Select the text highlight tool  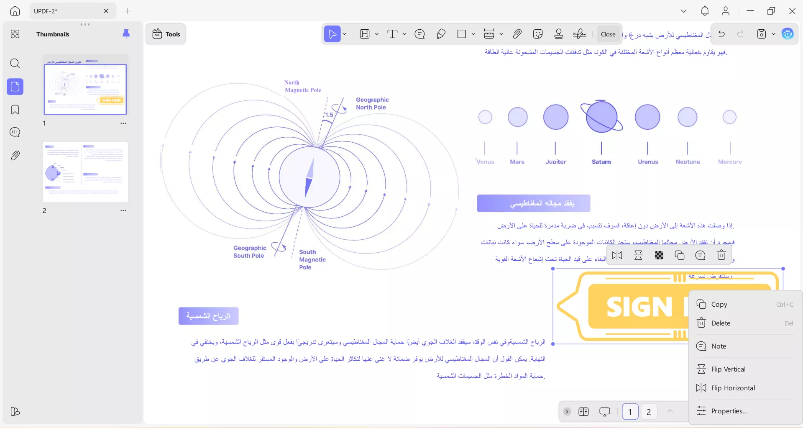coord(365,34)
